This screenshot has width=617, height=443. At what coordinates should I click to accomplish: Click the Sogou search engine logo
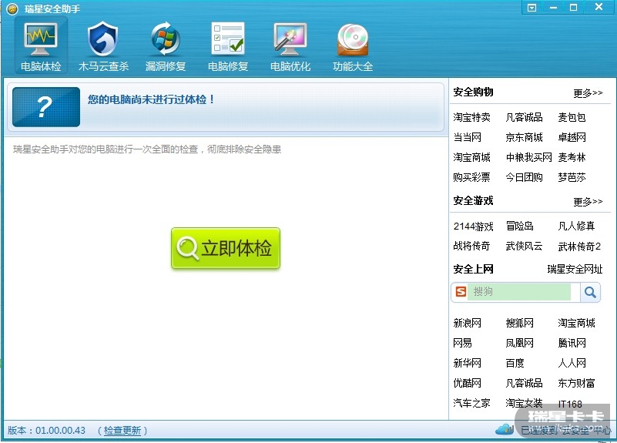461,291
